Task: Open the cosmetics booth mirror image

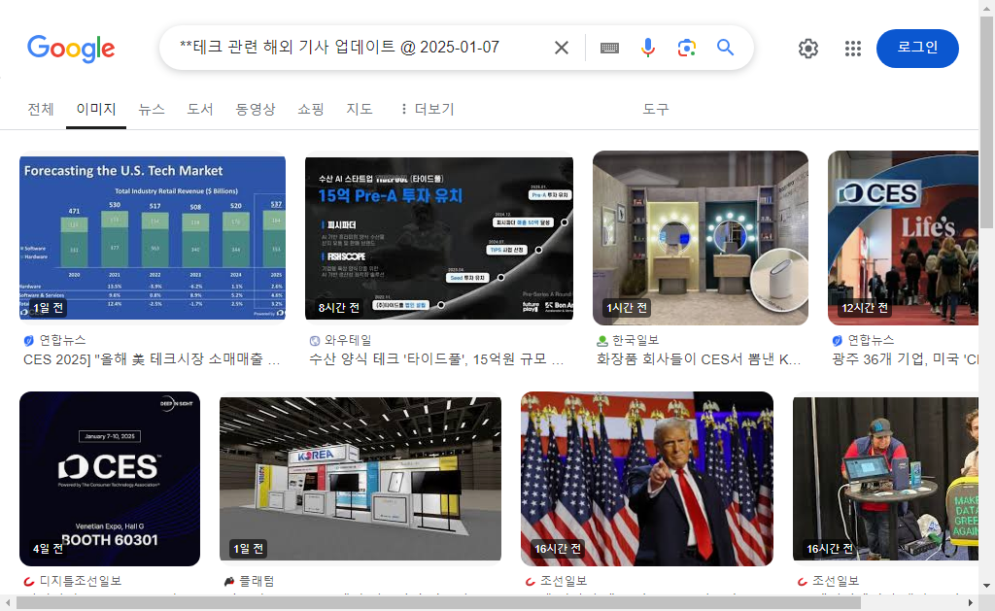Action: click(x=701, y=238)
